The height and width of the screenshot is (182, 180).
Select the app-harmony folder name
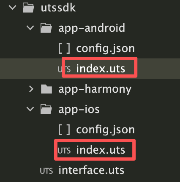tap(95, 90)
